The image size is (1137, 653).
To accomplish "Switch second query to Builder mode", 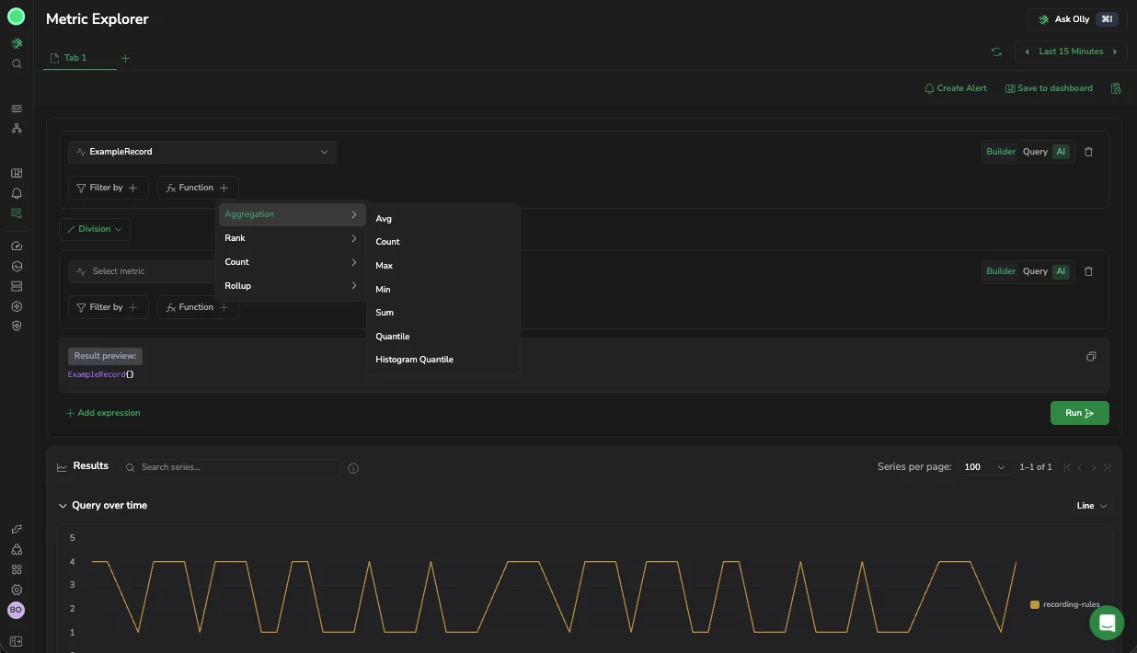I will tap(1001, 271).
